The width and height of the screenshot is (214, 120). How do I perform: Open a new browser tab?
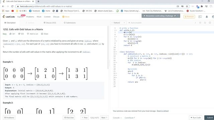38,1
